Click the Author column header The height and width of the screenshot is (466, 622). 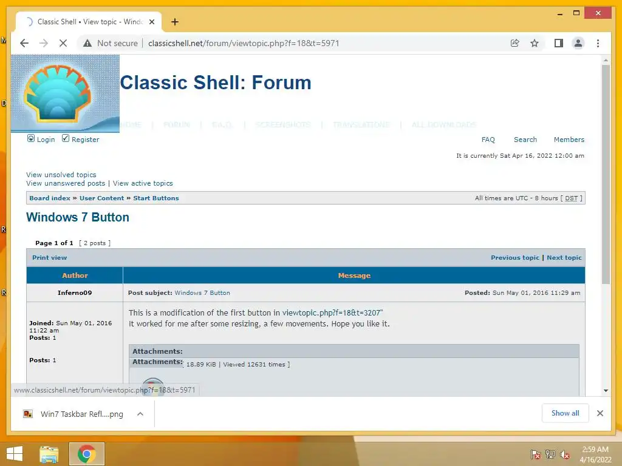(75, 275)
